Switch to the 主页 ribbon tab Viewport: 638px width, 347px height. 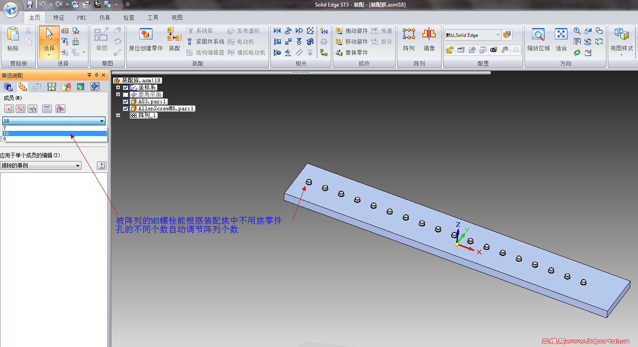tap(34, 18)
